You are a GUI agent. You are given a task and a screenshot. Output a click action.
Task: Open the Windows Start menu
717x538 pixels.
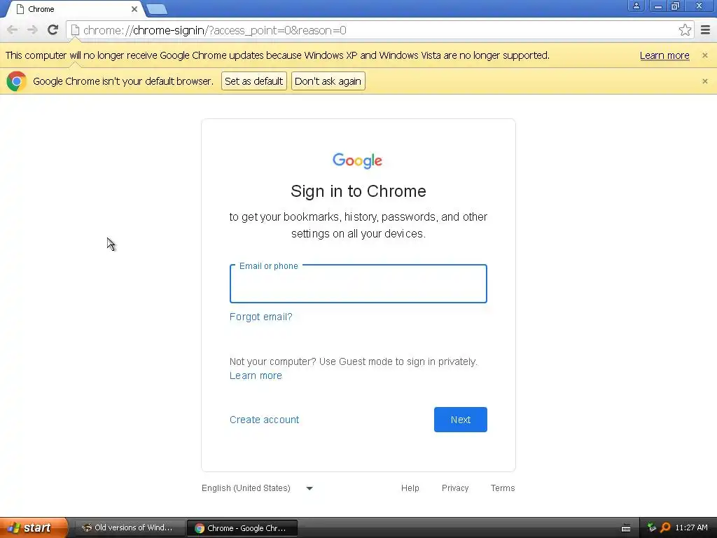pyautogui.click(x=34, y=527)
